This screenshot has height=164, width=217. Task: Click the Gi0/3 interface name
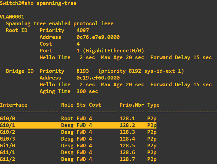point(8,139)
